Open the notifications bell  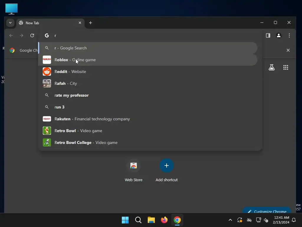294,220
